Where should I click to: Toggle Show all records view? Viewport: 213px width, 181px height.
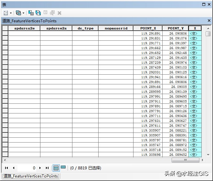[56, 168]
